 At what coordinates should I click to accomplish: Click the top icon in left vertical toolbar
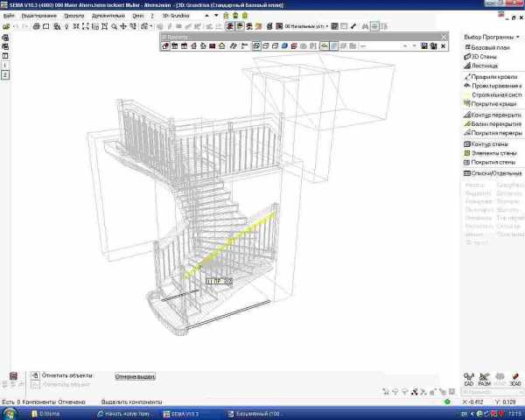(4, 38)
